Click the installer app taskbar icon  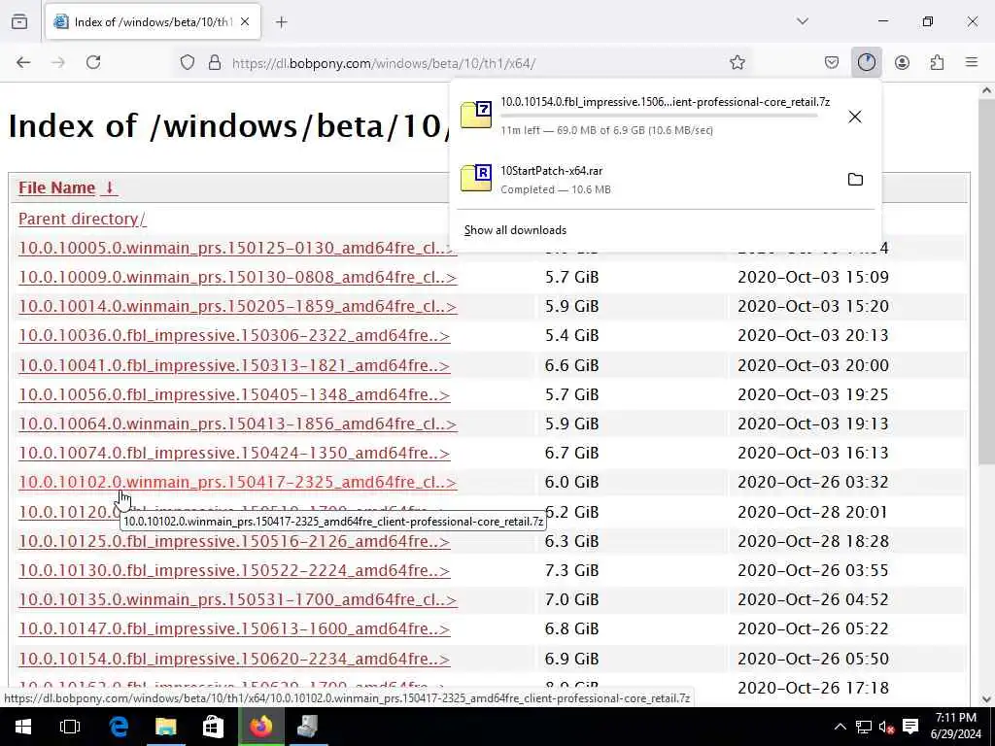308,727
